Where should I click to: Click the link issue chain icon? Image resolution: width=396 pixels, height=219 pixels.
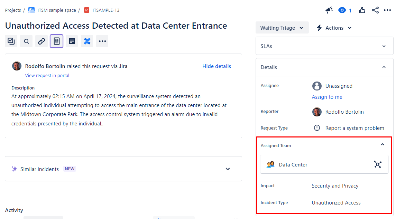(42, 41)
